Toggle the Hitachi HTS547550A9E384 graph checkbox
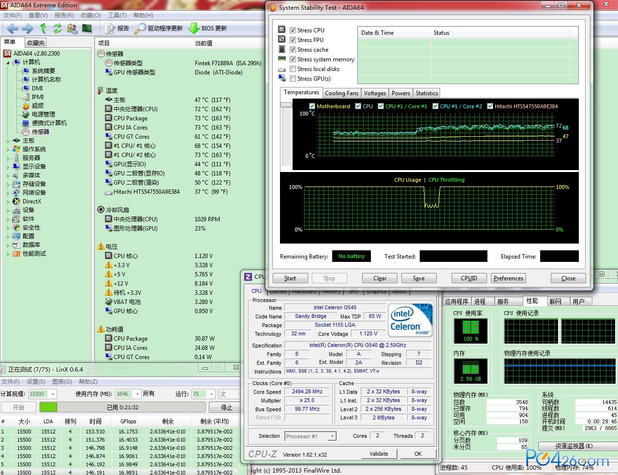This screenshot has height=475, width=618. [x=490, y=106]
